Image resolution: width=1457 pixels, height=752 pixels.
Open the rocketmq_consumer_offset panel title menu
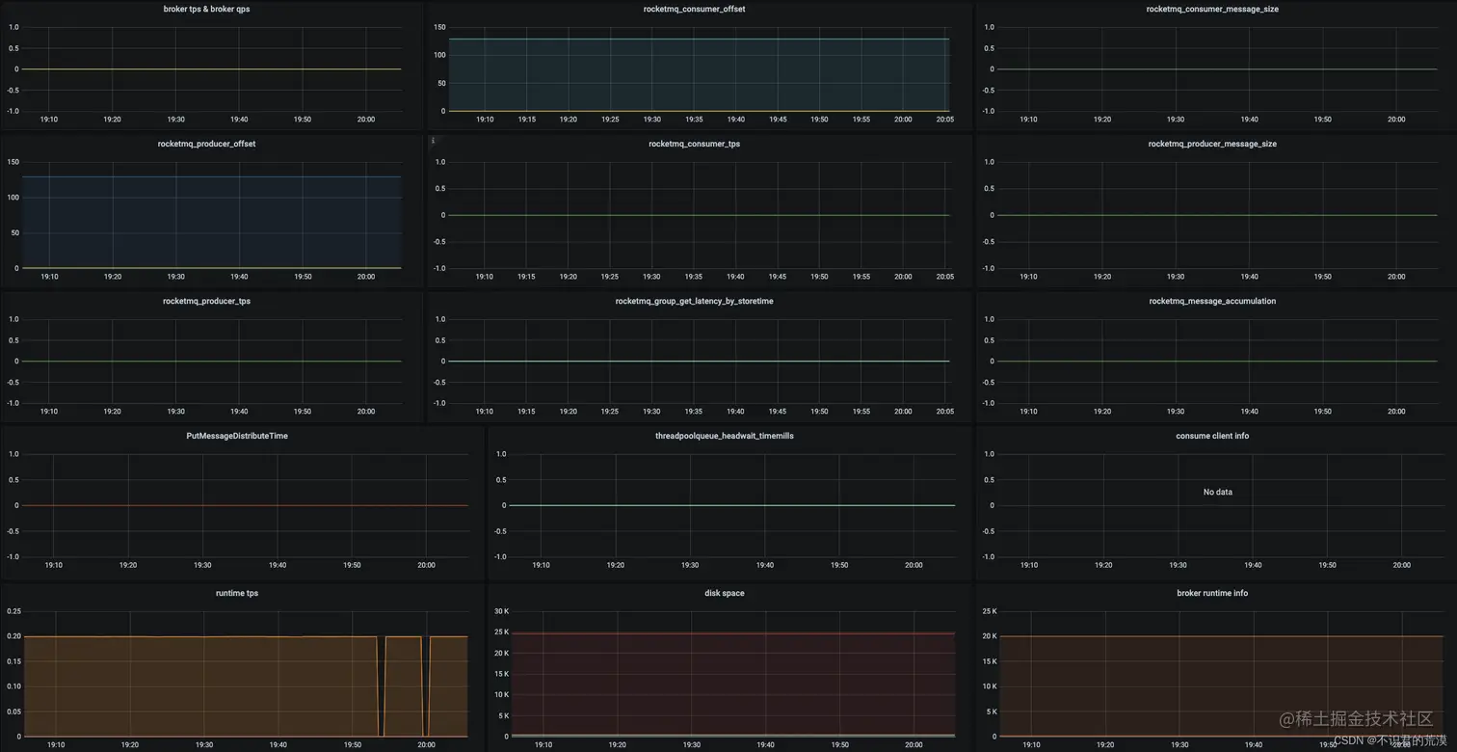coord(694,9)
